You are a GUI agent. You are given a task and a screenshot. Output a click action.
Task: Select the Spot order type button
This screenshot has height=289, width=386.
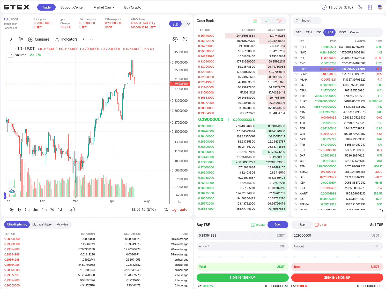click(x=278, y=225)
